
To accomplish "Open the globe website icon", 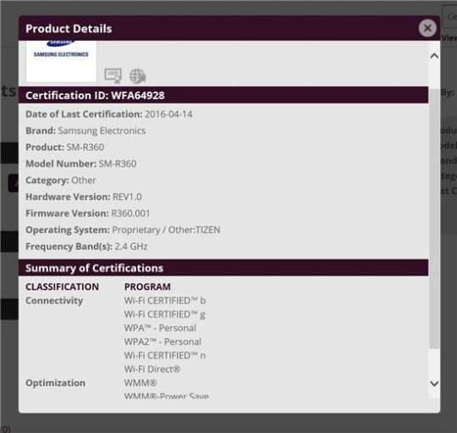I will [138, 75].
